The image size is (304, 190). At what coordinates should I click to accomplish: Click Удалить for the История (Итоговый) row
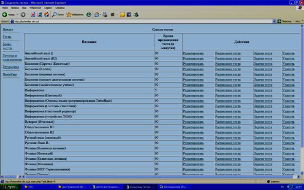[x=288, y=122]
